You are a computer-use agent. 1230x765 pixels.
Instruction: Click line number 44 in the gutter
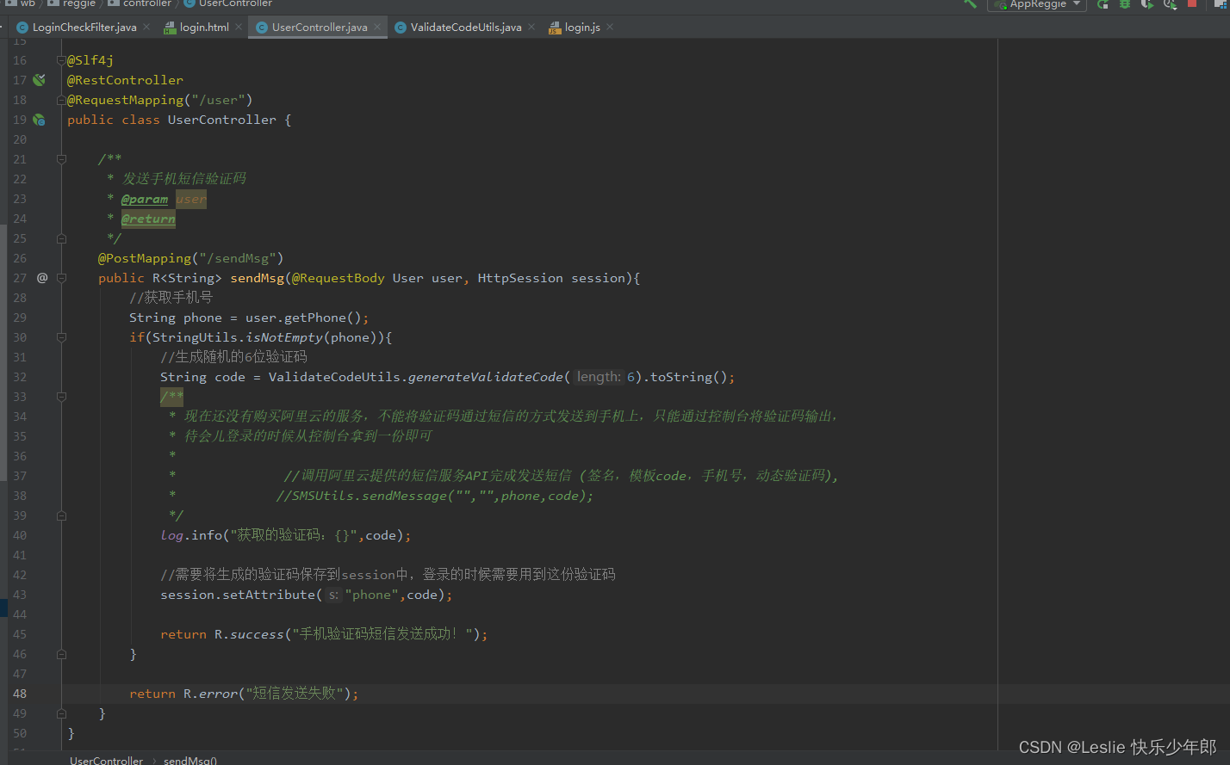pos(20,614)
